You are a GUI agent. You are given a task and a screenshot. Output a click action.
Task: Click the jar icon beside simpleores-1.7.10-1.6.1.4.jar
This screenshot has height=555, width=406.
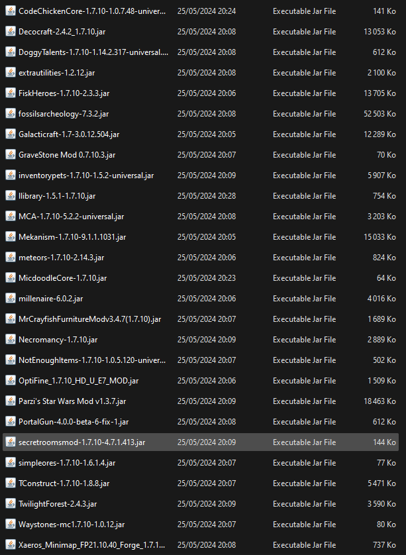coord(11,463)
